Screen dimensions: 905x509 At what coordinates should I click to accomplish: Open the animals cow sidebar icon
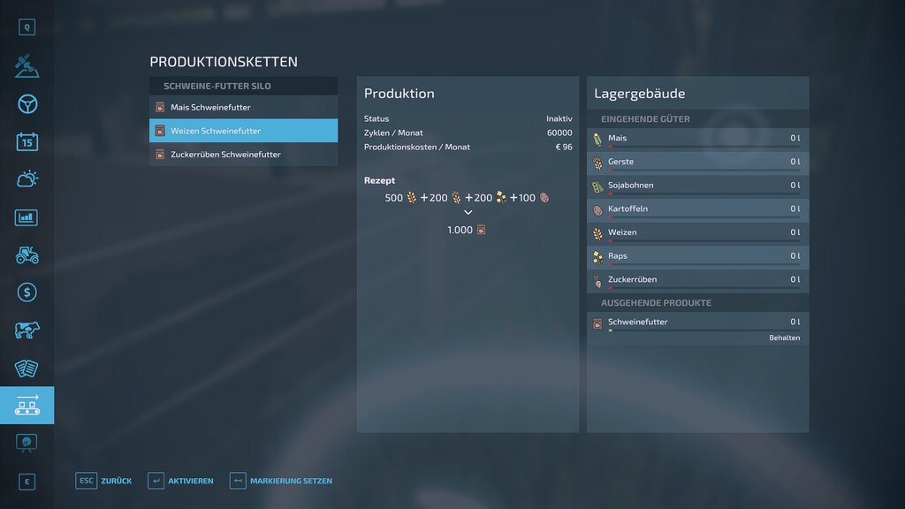point(27,330)
